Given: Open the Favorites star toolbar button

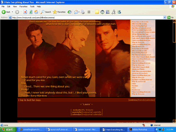Looking at the screenshot, I should [59, 12].
